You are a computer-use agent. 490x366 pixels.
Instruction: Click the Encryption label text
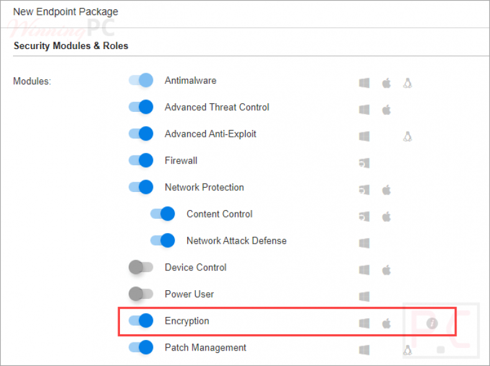187,321
